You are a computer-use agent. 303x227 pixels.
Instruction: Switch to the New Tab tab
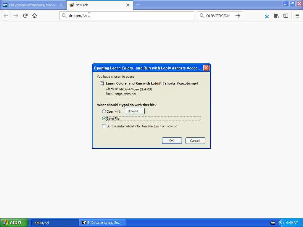point(99,5)
